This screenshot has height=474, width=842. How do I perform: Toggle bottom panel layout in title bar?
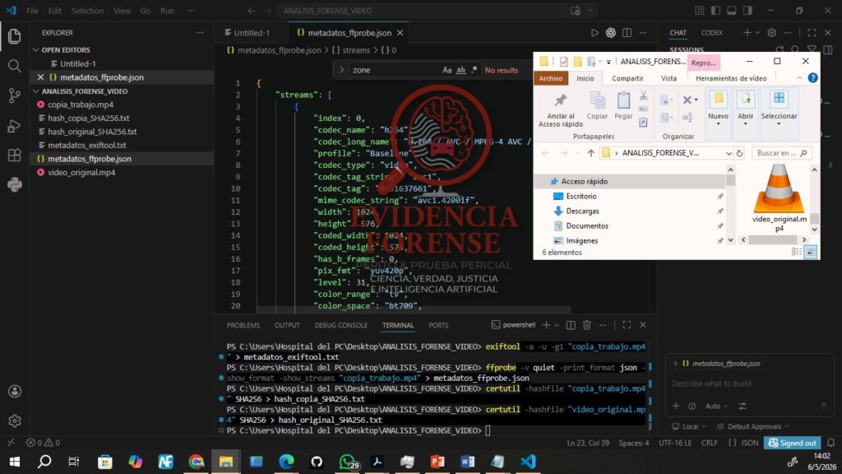tap(731, 11)
